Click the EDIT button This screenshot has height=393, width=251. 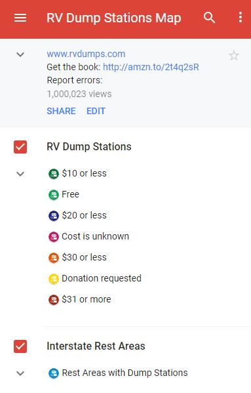[x=96, y=111]
